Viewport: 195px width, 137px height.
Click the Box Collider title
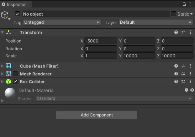coord(32,82)
